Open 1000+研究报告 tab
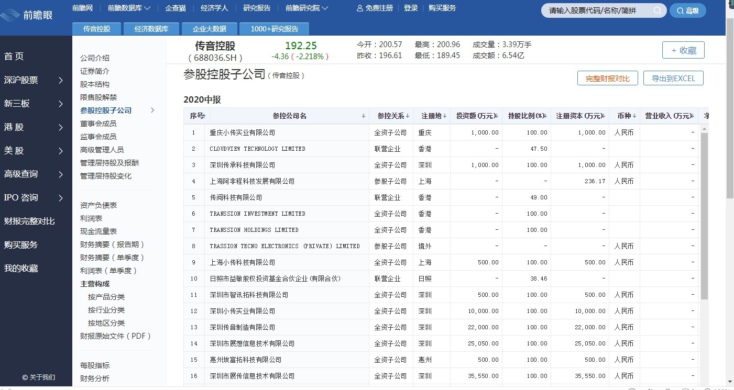The height and width of the screenshot is (390, 734). pos(275,29)
